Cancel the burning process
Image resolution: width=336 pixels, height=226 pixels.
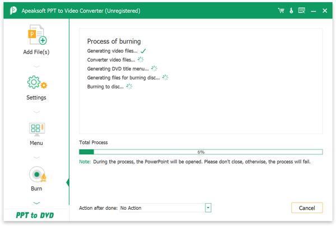click(307, 208)
